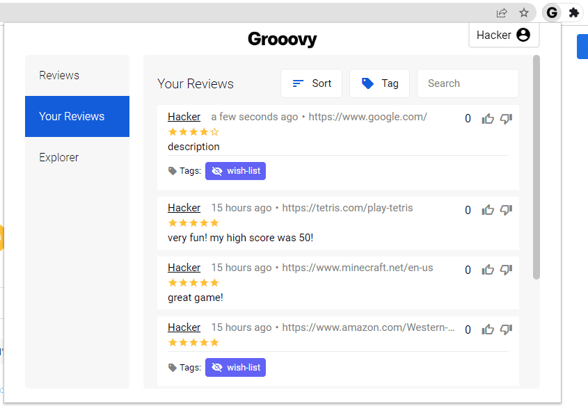Click the vote count on tetris.com review
This screenshot has width=588, height=406.
click(x=468, y=210)
